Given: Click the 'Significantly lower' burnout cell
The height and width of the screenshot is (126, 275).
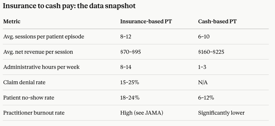Looking at the screenshot, I should tap(221, 113).
